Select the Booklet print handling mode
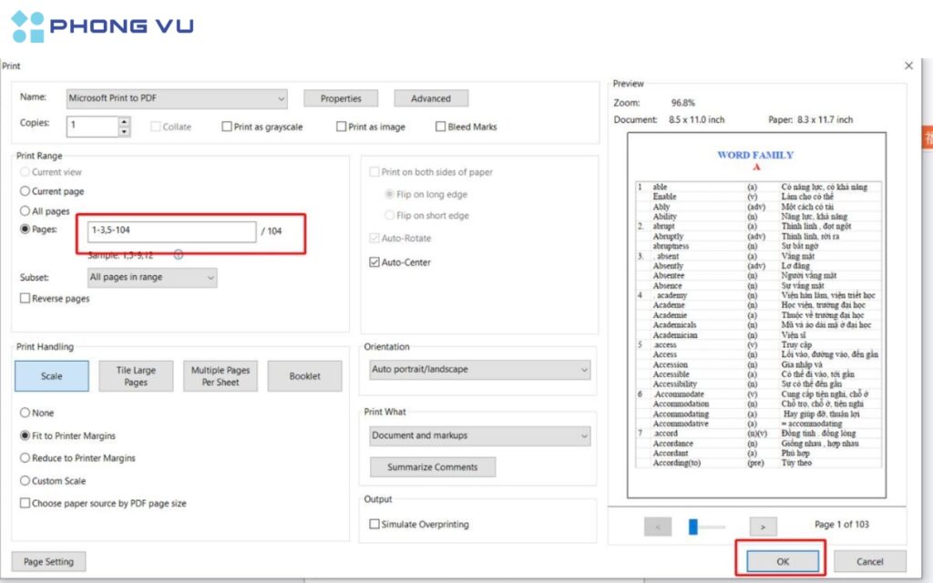 pyautogui.click(x=304, y=375)
